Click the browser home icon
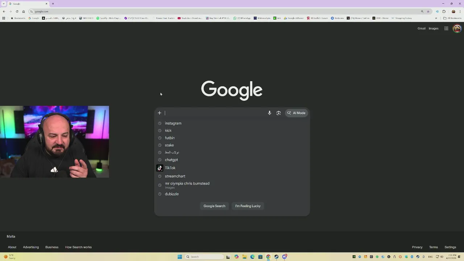Image resolution: width=464 pixels, height=261 pixels. point(24,11)
